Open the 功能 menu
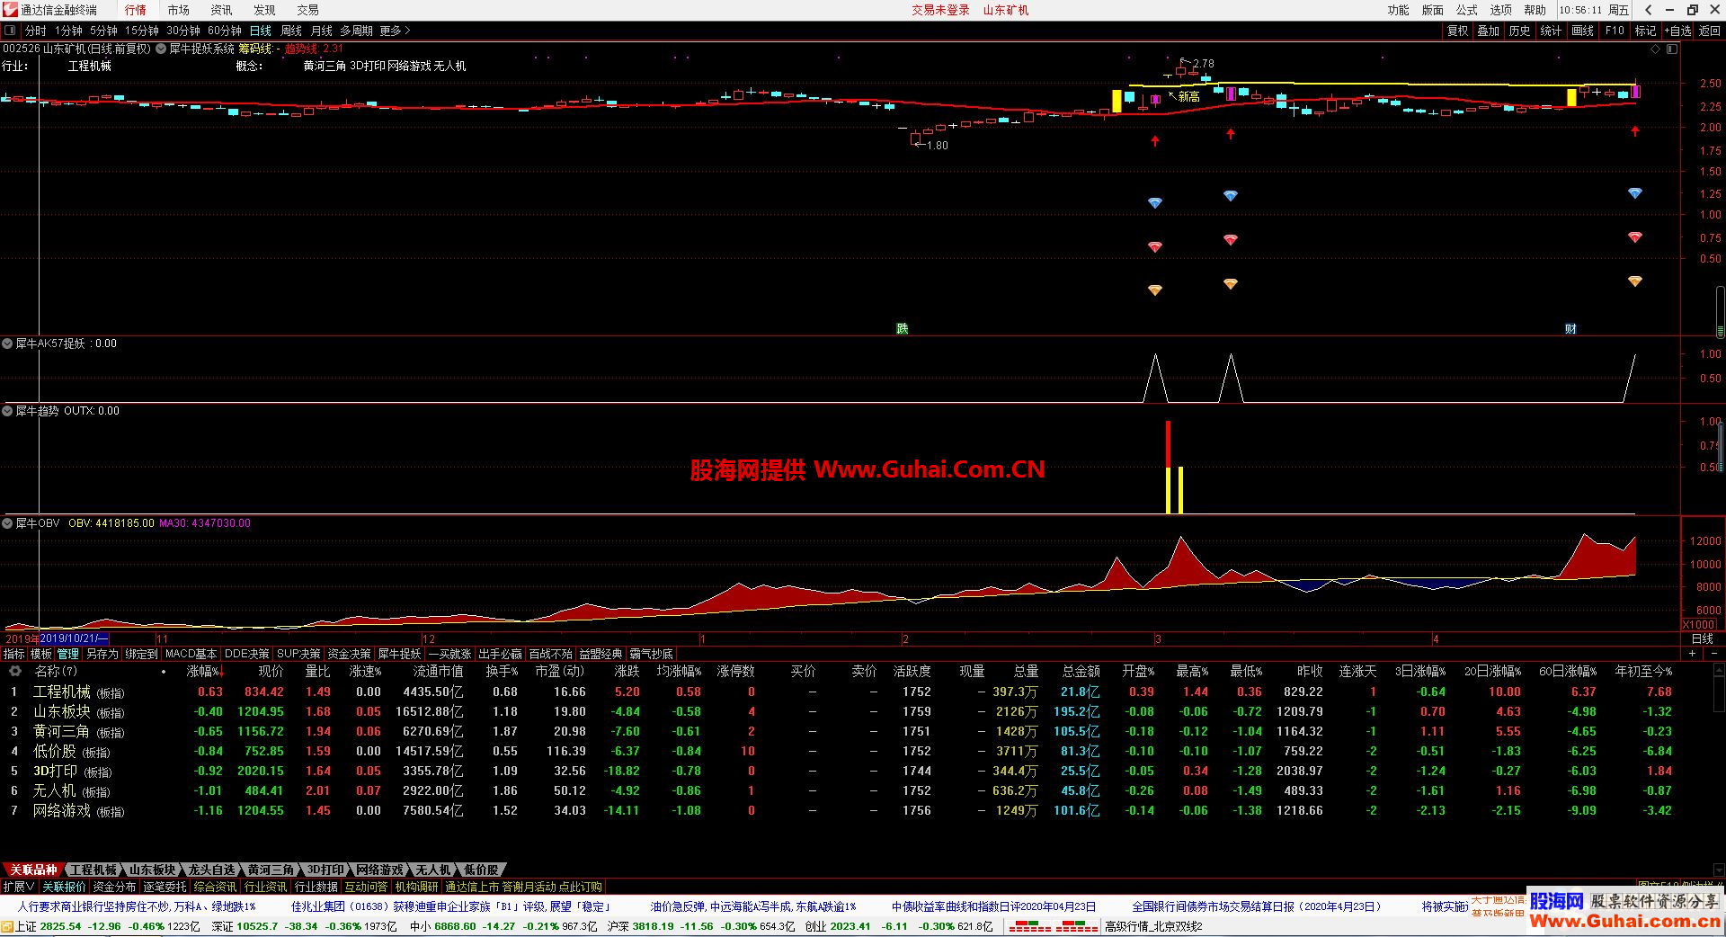Image resolution: width=1726 pixels, height=937 pixels. coord(1399,10)
